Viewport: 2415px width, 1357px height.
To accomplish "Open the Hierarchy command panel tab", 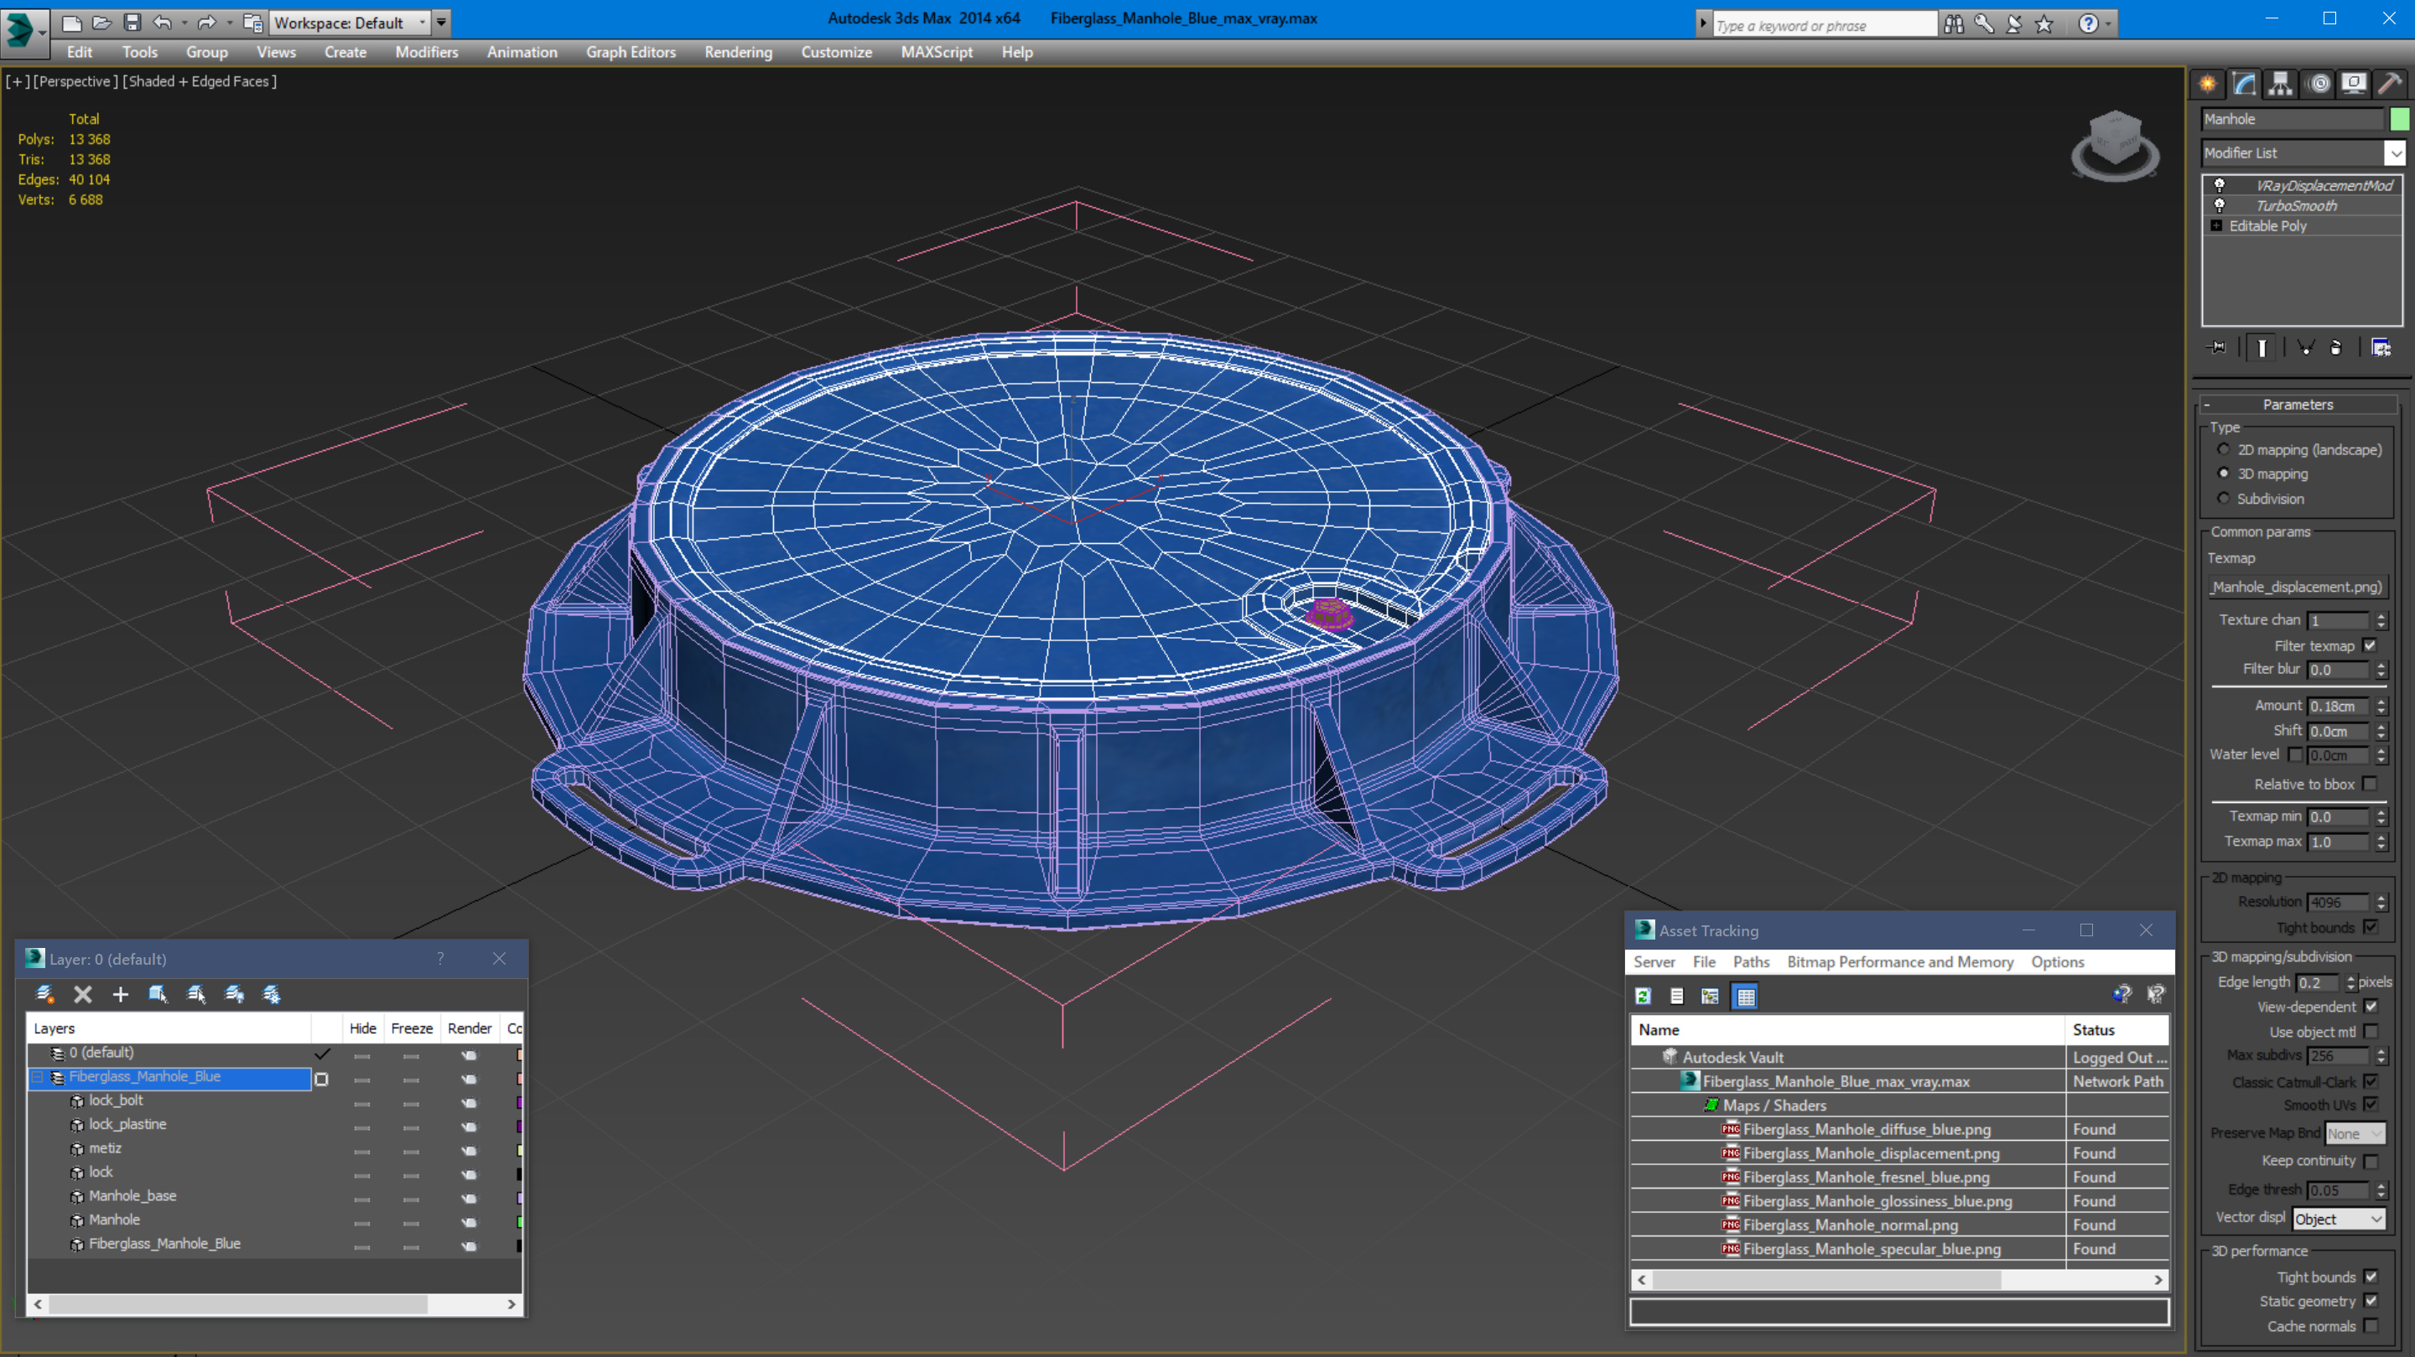I will [x=2279, y=85].
